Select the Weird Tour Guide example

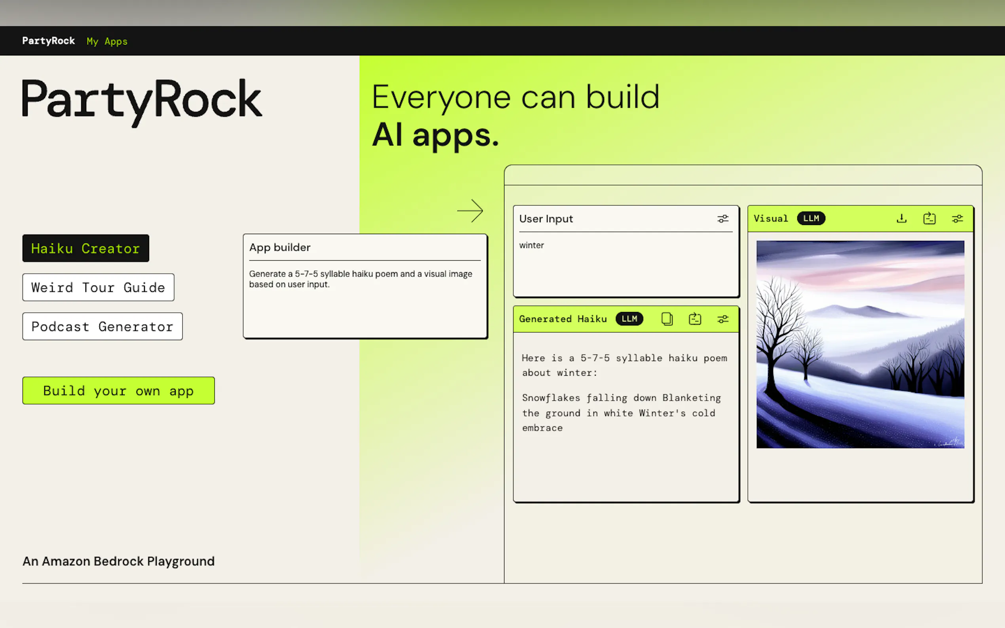98,288
